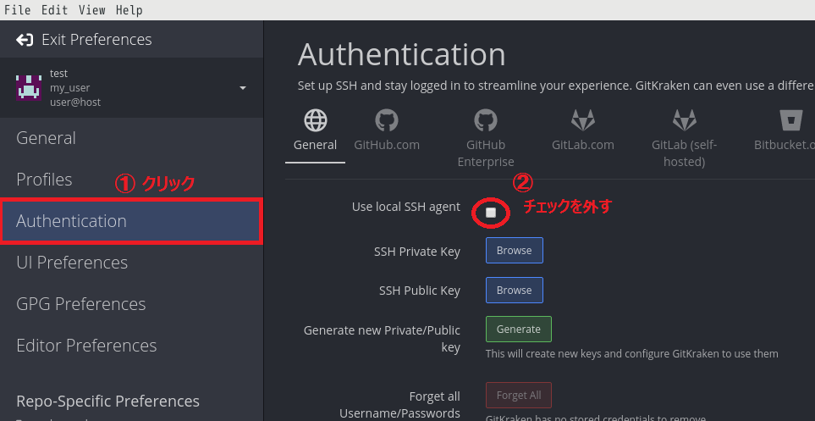Select the GitLab self-hosted icon

684,120
